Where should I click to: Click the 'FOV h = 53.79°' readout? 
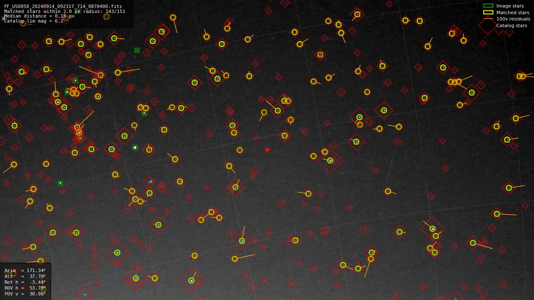click(25, 288)
